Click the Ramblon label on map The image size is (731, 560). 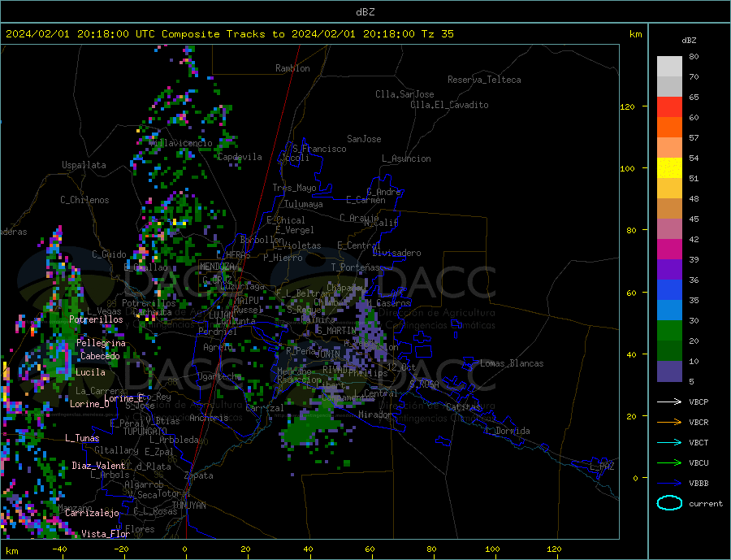(x=292, y=68)
